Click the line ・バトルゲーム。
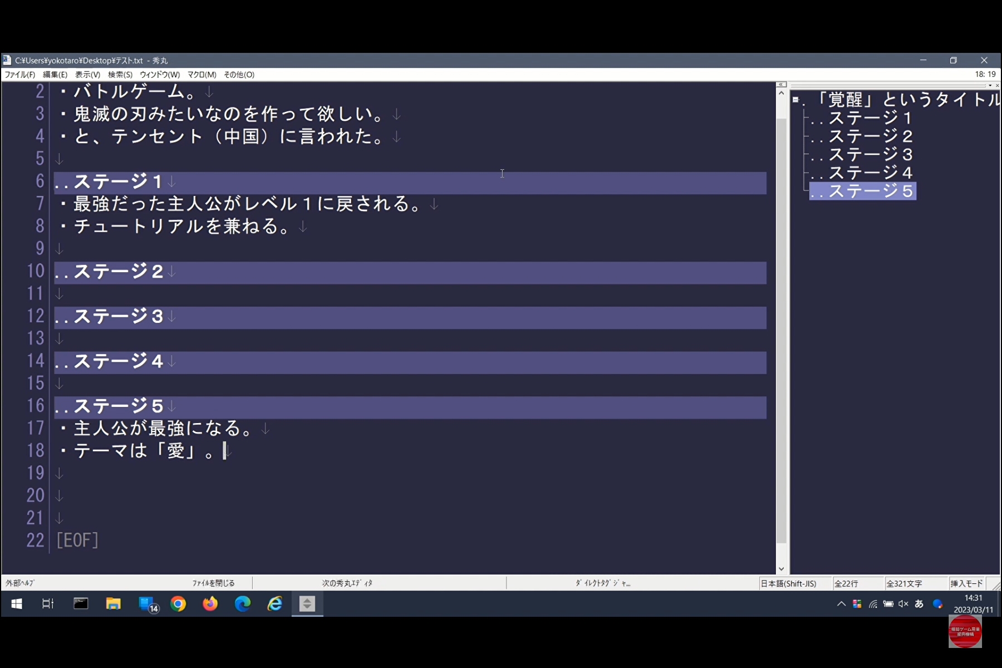Viewport: 1002px width, 668px height. 130,91
